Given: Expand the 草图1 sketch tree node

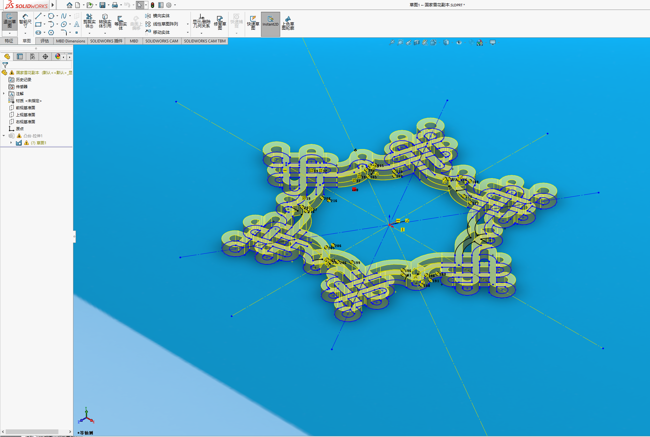Looking at the screenshot, I should coord(11,143).
